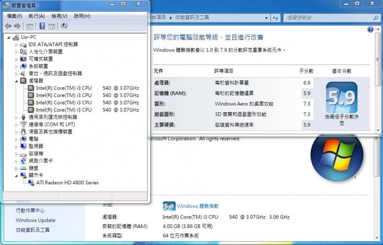Select the 滑鼠及其他指標裝置 mouse icon
Viewport: 383px width, 245px height.
pos(23,132)
